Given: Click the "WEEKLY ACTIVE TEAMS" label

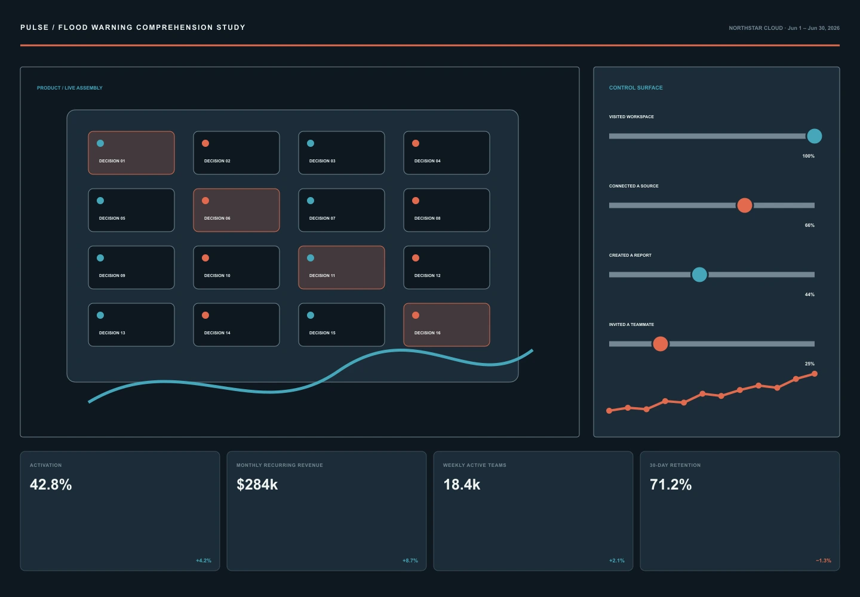Looking at the screenshot, I should click(475, 465).
